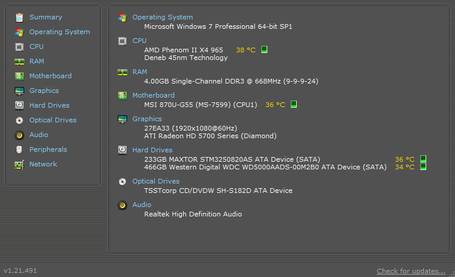Click the Hard Drives icon in summary panel
The image size is (455, 277).
pyautogui.click(x=122, y=150)
